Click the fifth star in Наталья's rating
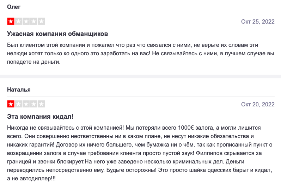Viewport: 281px width, 186px height. [41, 104]
